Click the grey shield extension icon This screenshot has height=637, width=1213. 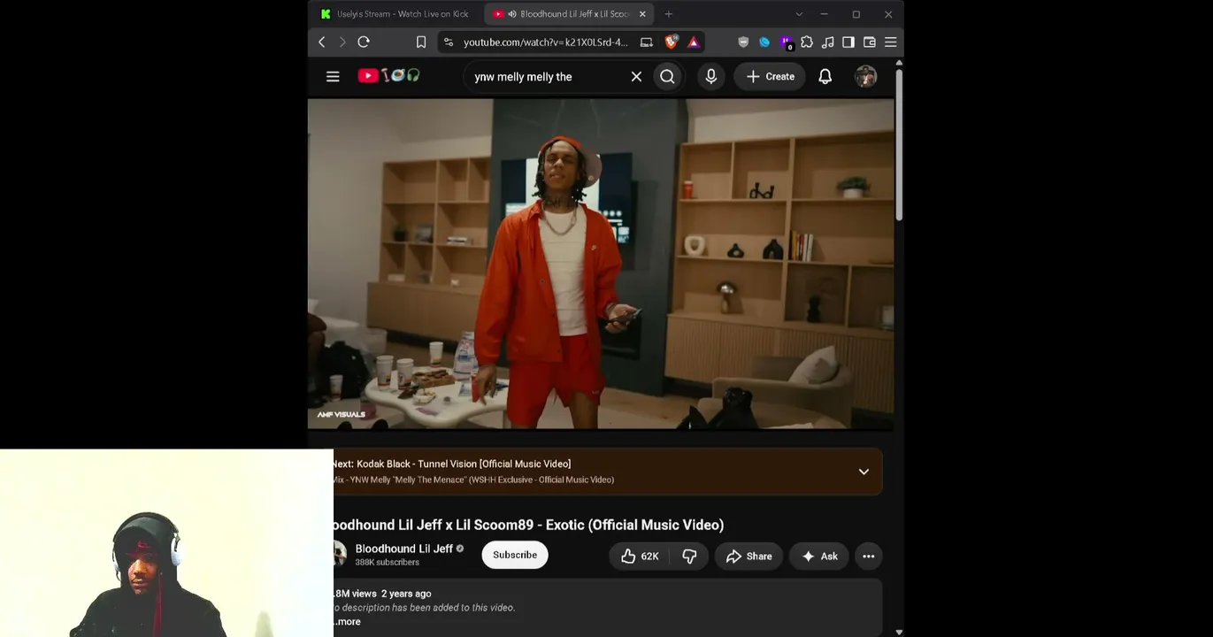click(x=743, y=42)
